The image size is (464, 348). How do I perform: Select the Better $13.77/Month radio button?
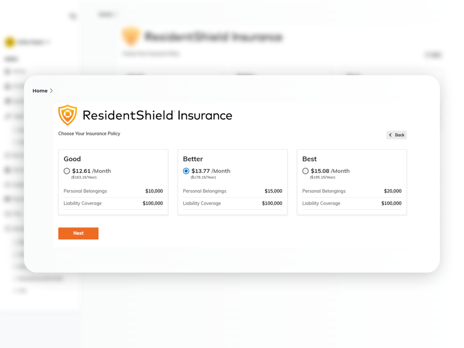[186, 171]
